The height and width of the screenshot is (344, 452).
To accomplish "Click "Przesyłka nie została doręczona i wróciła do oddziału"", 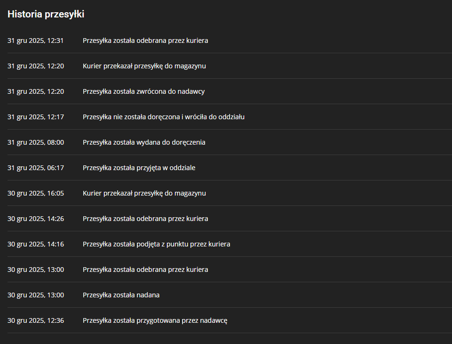I will [x=163, y=117].
